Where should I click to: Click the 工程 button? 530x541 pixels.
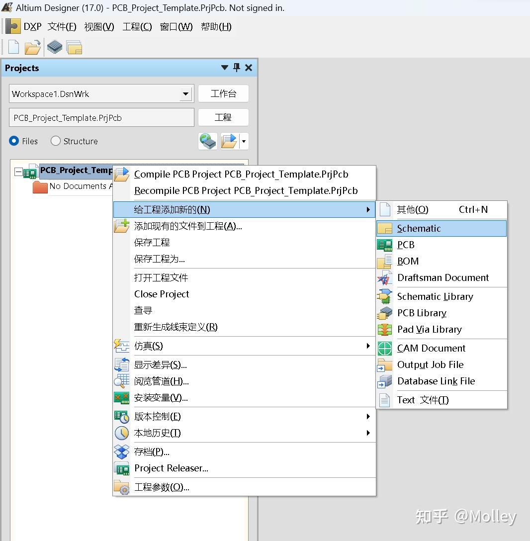tap(223, 117)
